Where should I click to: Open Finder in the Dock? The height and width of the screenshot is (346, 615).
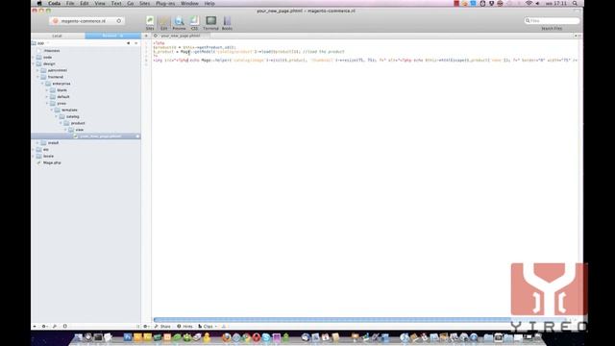coord(79,337)
